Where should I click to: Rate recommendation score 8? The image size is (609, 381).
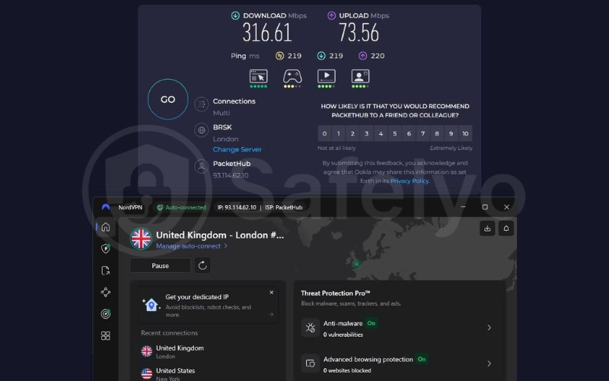[436, 133]
